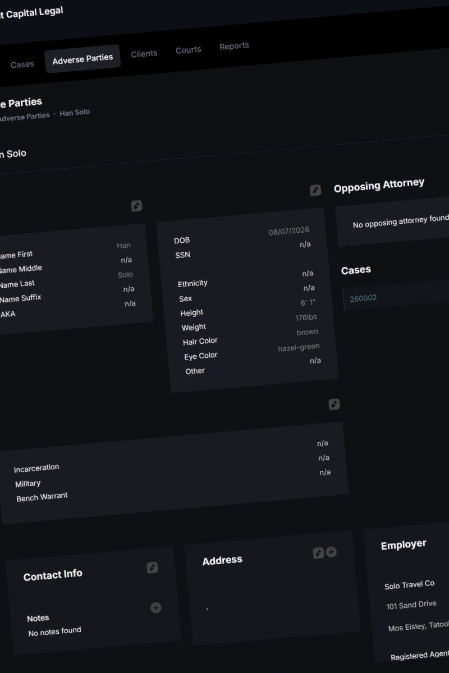The width and height of the screenshot is (449, 673).
Task: Click the Han Solo breadcrumb entry
Action: [75, 112]
